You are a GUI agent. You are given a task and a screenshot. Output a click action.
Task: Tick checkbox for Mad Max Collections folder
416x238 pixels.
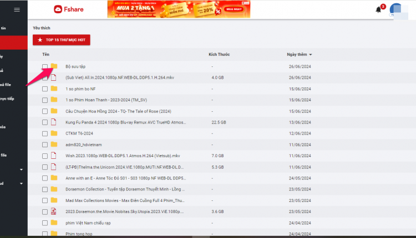tap(45, 200)
